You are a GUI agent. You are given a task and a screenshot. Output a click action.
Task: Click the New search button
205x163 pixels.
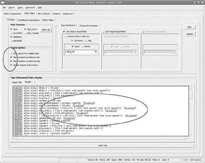click(x=189, y=27)
